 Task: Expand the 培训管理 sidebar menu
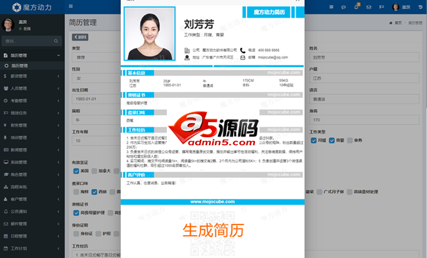pyautogui.click(x=32, y=137)
